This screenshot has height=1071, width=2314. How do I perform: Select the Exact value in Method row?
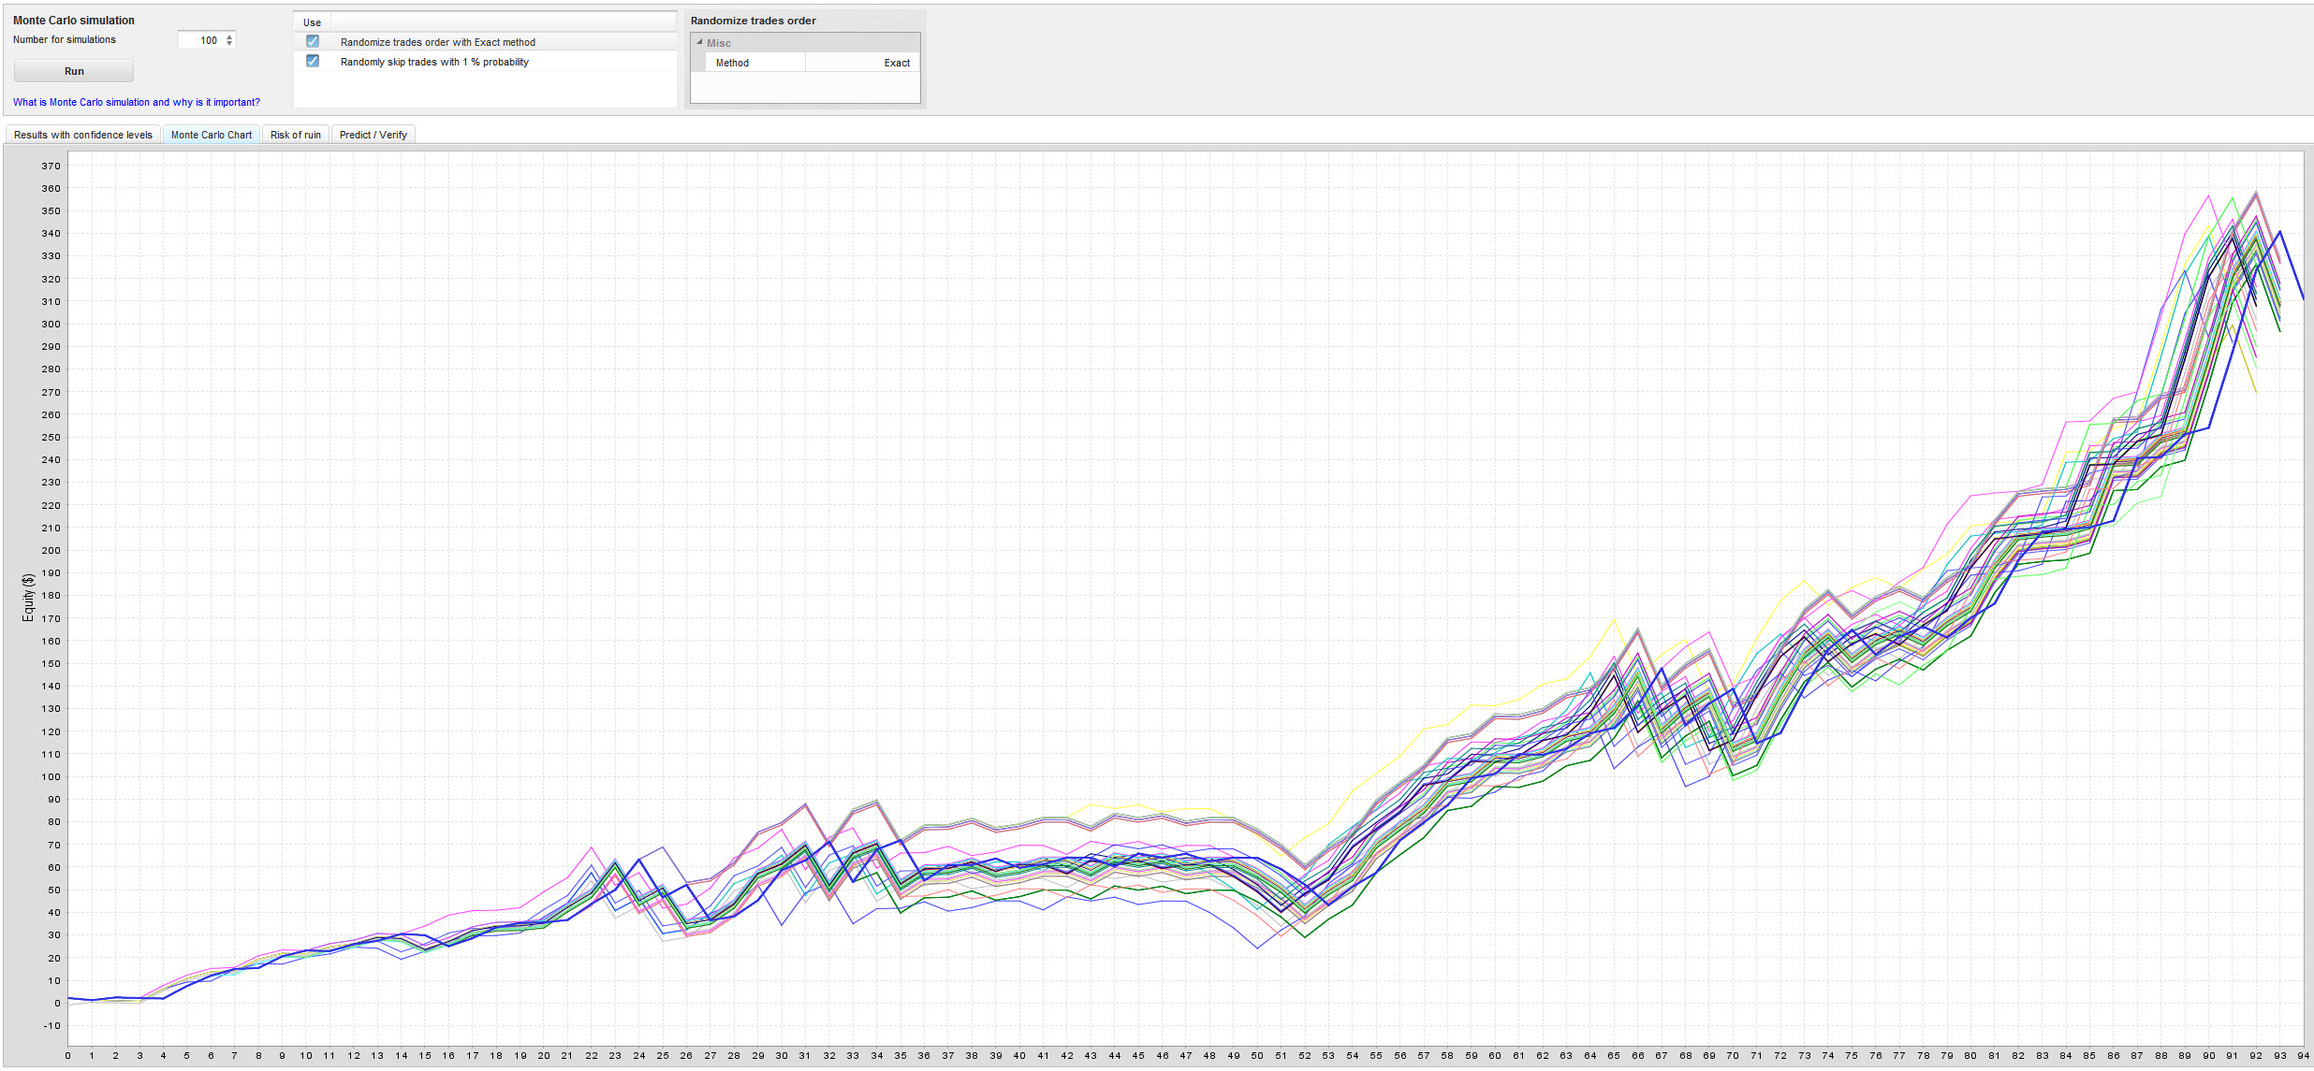point(862,63)
